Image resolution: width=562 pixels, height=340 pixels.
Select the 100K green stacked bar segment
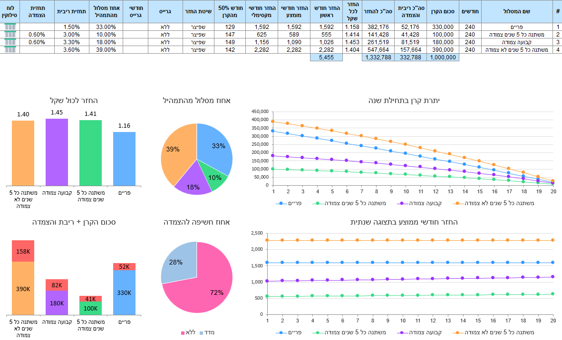tap(90, 308)
